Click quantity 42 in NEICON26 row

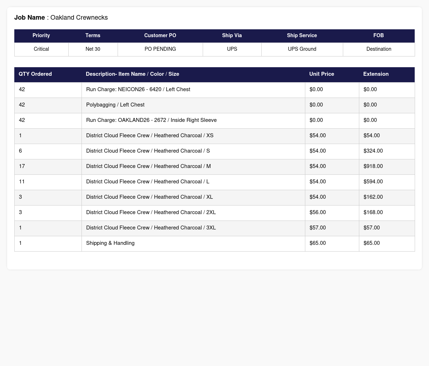tap(22, 89)
